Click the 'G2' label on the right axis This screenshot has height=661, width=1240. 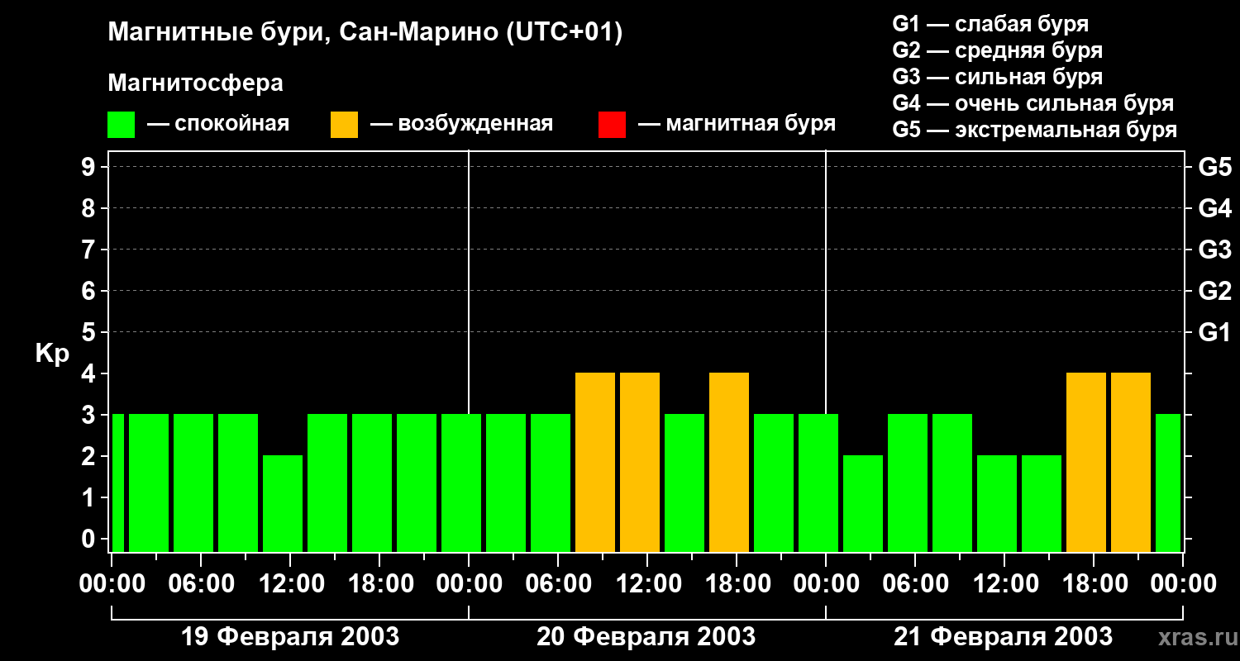click(x=1215, y=291)
